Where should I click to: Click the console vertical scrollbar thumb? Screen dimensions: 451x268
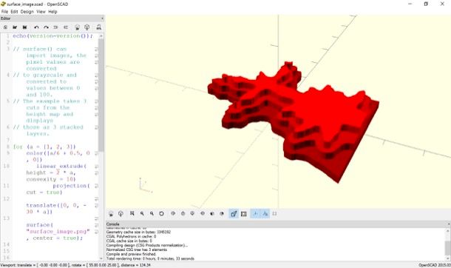pyautogui.click(x=448, y=248)
